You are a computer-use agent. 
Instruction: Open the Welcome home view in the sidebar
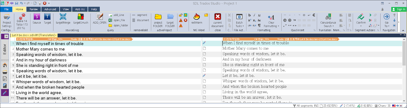[x=5, y=65]
